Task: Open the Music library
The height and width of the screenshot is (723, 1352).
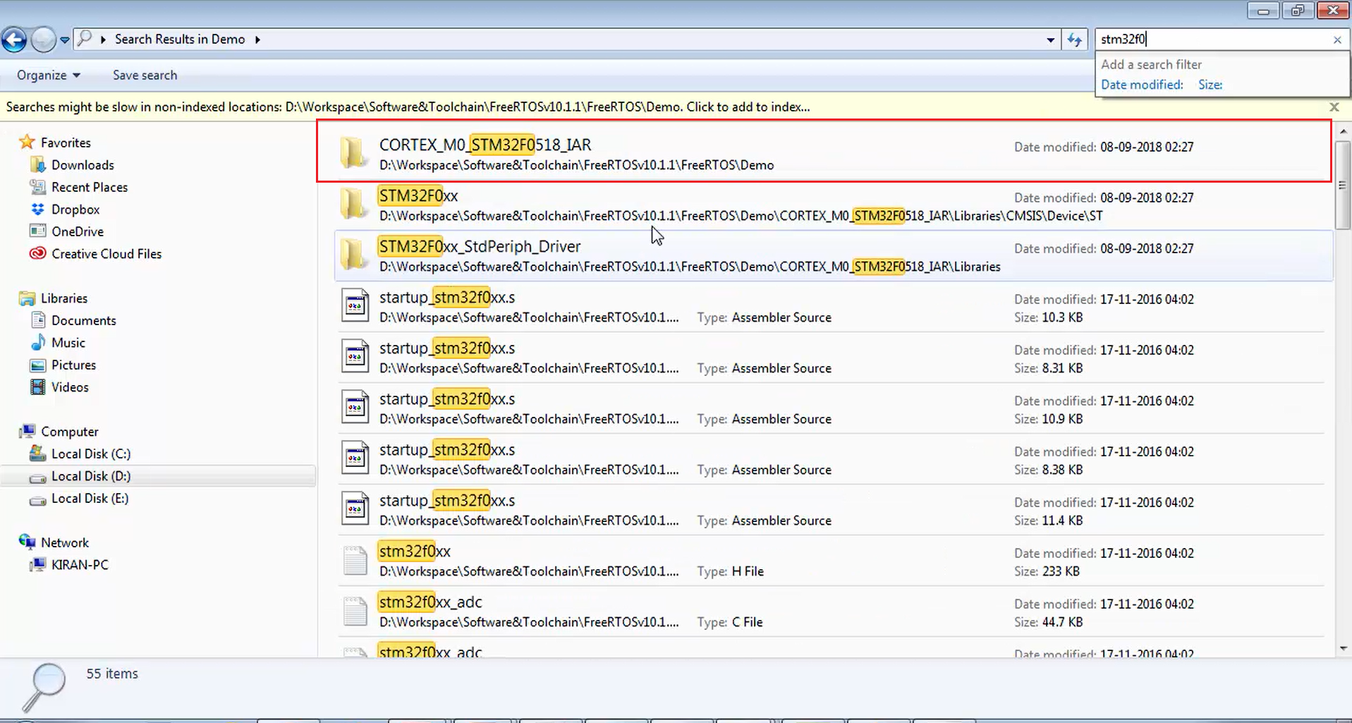Action: [68, 343]
